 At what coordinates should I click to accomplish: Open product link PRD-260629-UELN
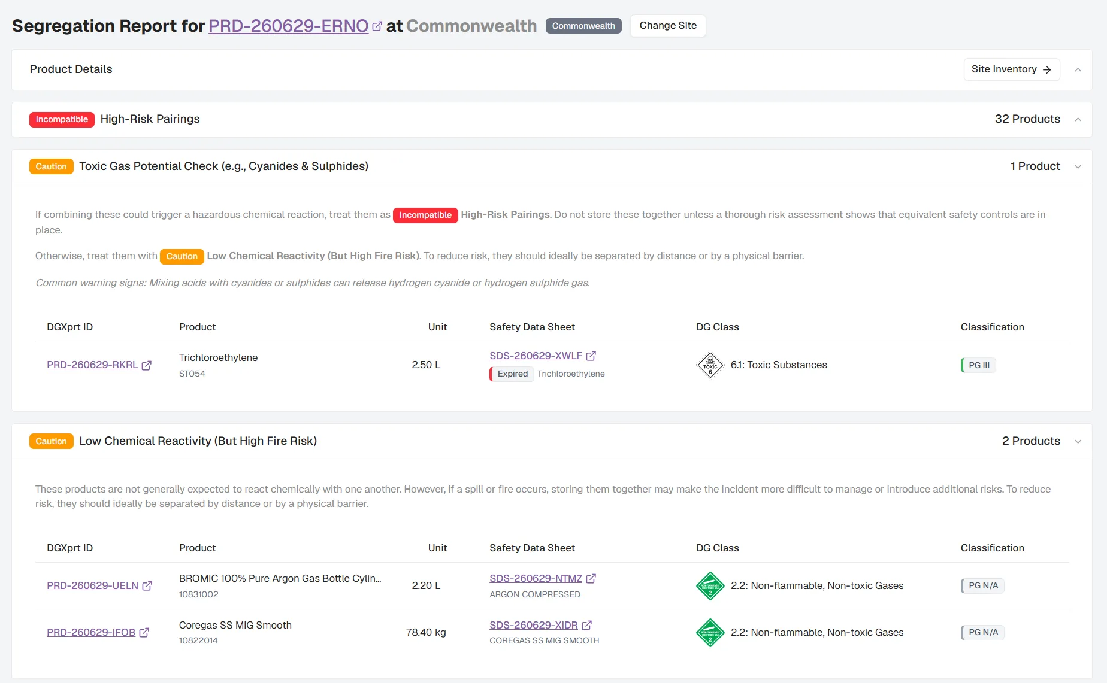92,585
